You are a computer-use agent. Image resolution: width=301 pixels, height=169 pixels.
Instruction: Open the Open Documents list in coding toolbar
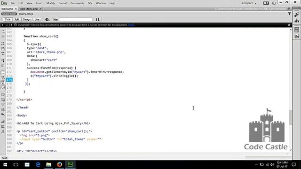[3, 31]
